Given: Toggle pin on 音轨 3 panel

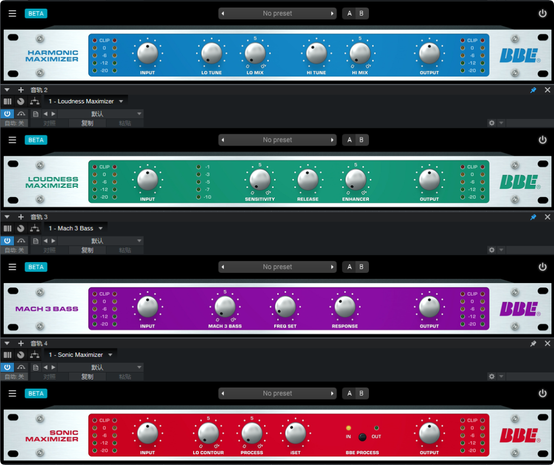Looking at the screenshot, I should (x=533, y=217).
